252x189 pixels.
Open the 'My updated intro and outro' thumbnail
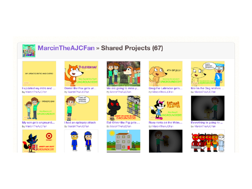[39, 73]
